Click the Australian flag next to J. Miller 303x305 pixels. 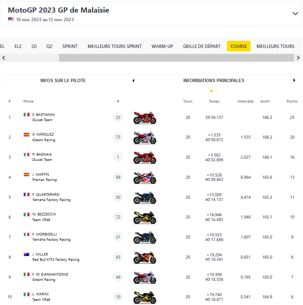26,254
